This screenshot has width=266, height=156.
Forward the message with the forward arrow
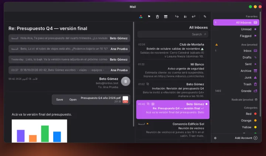pos(177,17)
